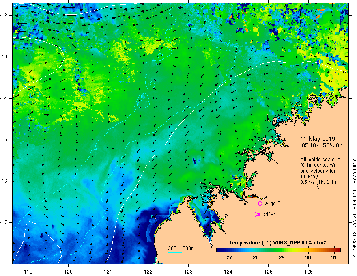Click the longitude axis label 119
The height and width of the screenshot is (276, 357).
tap(28, 272)
